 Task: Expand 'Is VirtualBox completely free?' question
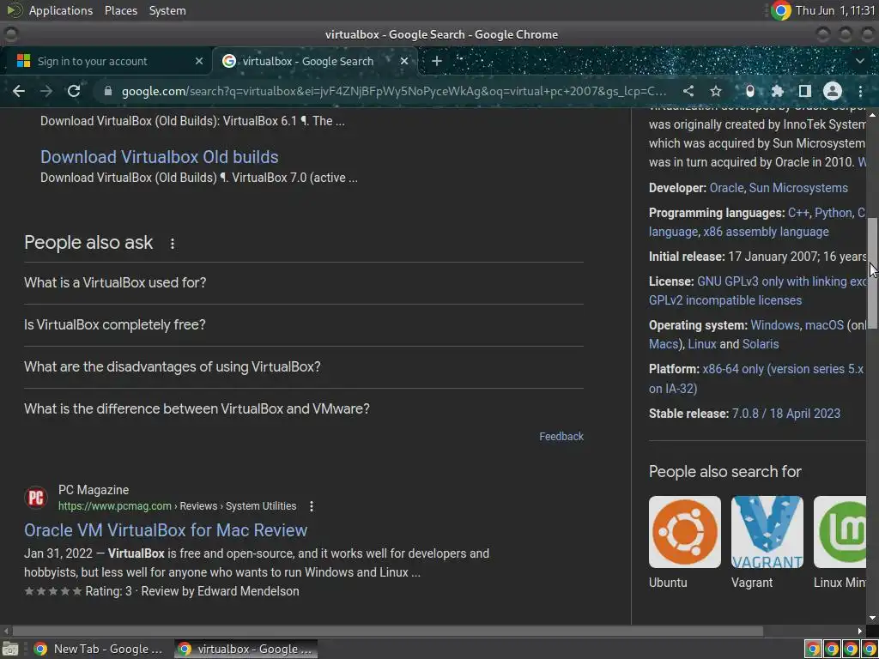tap(304, 325)
